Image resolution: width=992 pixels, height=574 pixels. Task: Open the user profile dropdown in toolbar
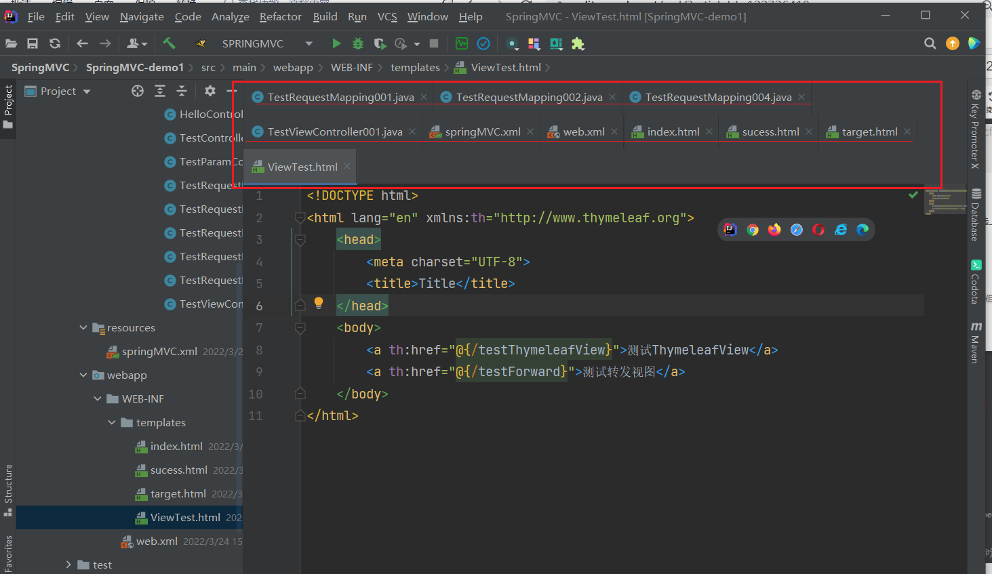coord(137,43)
